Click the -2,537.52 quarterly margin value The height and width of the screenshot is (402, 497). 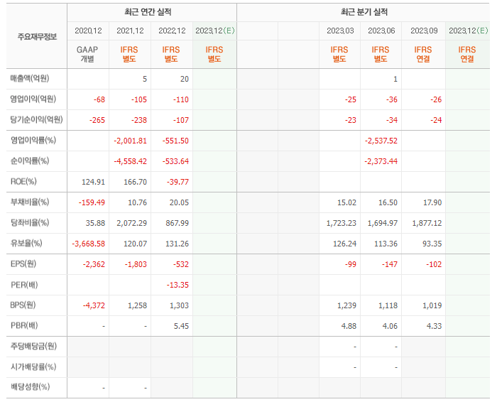(381, 141)
